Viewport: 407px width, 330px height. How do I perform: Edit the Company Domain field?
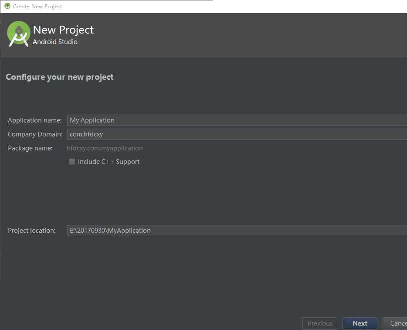click(237, 134)
